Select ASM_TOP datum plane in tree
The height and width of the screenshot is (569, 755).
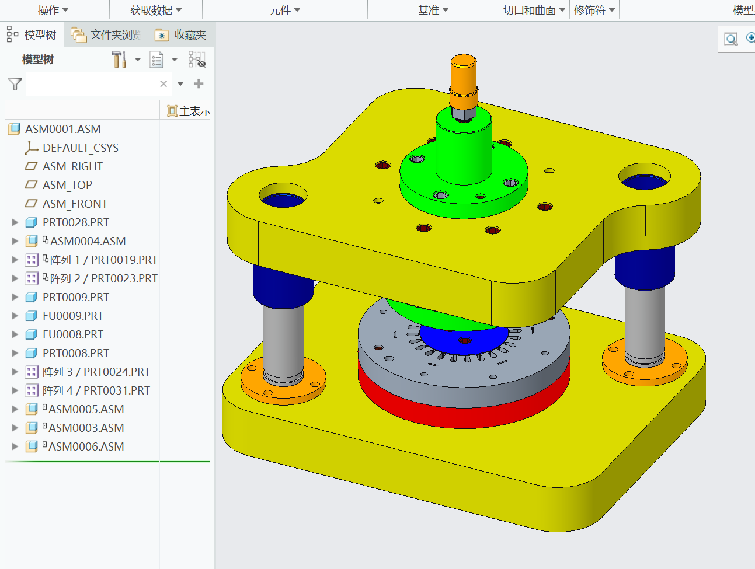[67, 185]
